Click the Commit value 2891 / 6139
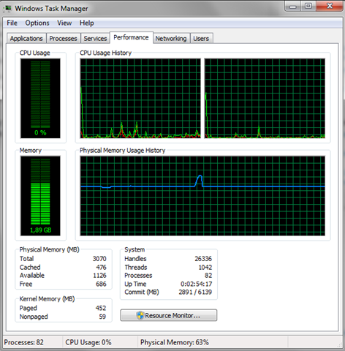Image resolution: width=345 pixels, height=351 pixels. (195, 292)
